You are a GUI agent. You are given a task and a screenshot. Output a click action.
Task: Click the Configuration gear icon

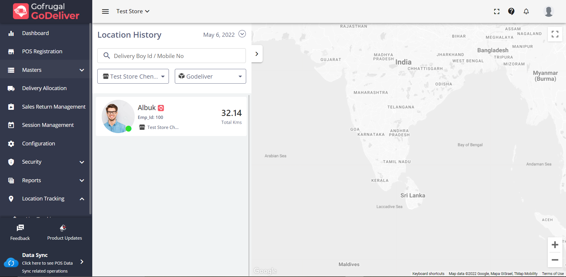click(11, 144)
